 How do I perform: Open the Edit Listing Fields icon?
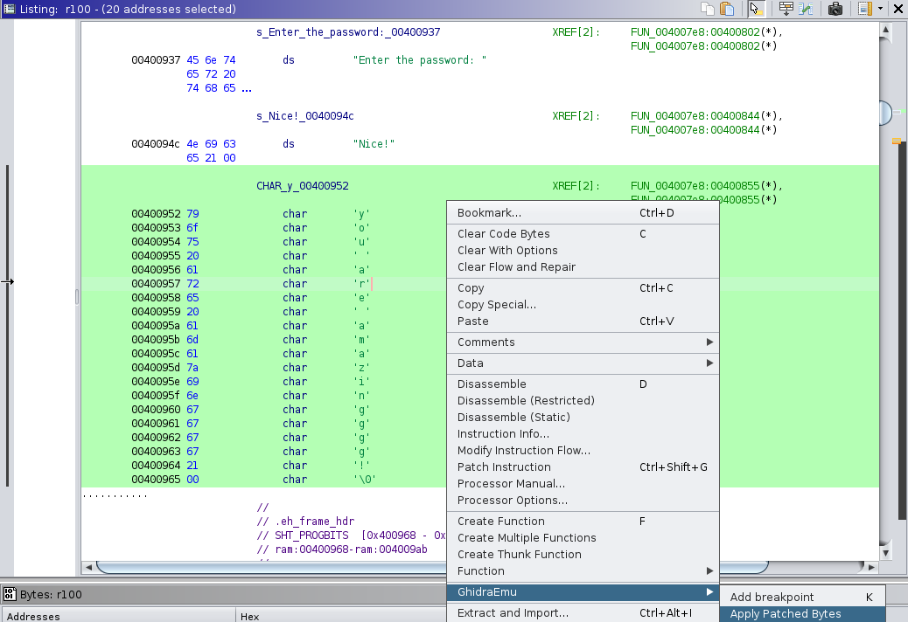coord(786,9)
